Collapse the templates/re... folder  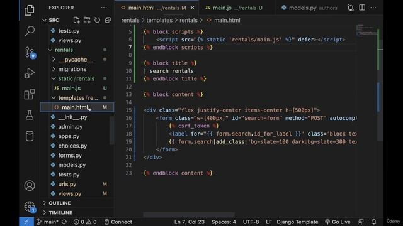pyautogui.click(x=54, y=98)
